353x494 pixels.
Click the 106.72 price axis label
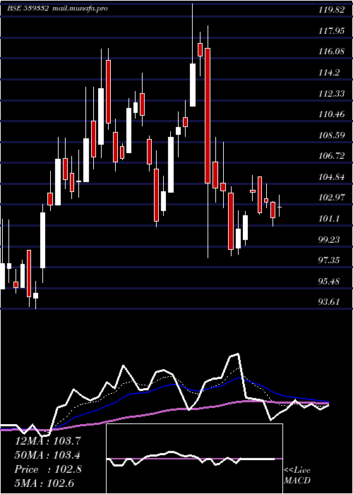click(331, 156)
